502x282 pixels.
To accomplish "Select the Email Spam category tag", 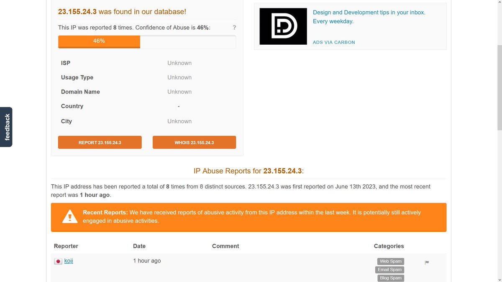I will [x=390, y=269].
